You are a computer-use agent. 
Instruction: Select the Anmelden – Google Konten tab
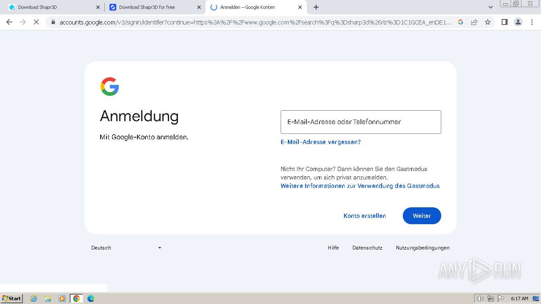(256, 7)
